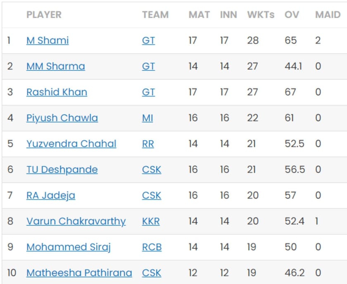Image resolution: width=347 pixels, height=284 pixels.
Task: Open RCB team page from Siraj's row
Action: point(152,247)
